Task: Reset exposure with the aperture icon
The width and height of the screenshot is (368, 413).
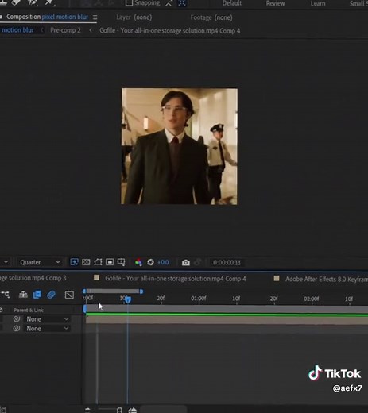Action: point(150,262)
